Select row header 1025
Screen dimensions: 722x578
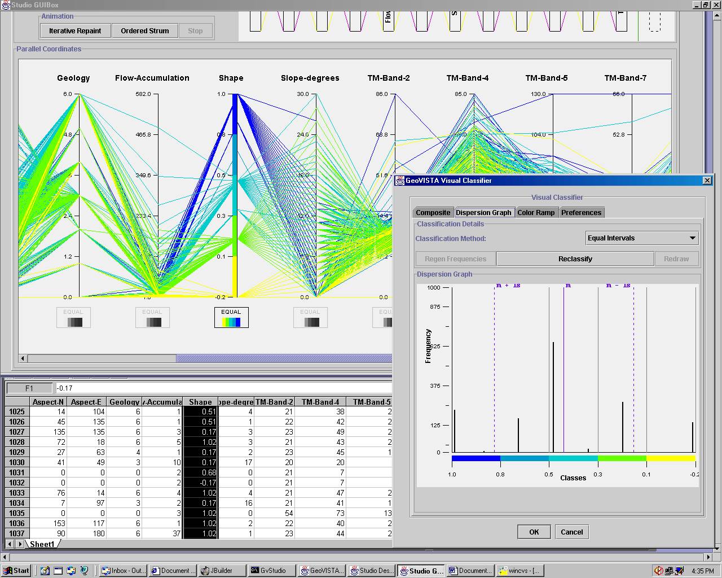[x=17, y=411]
